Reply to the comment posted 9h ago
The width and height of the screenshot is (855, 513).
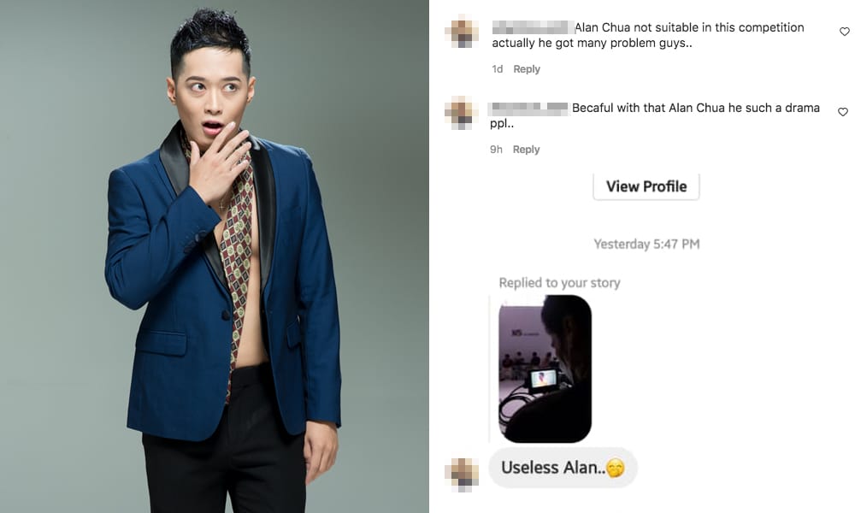526,150
